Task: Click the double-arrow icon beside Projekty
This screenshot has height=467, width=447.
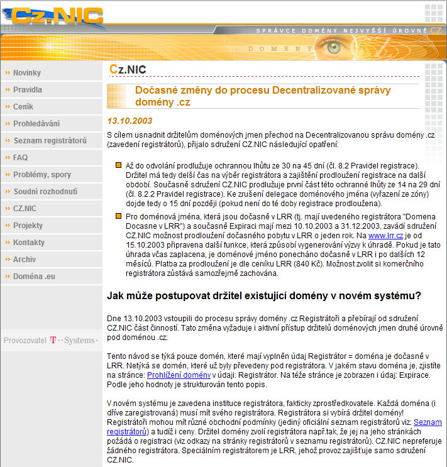Action: pos(8,226)
